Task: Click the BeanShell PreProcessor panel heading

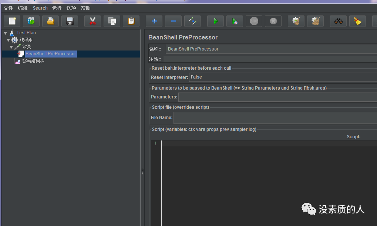Action: point(183,37)
